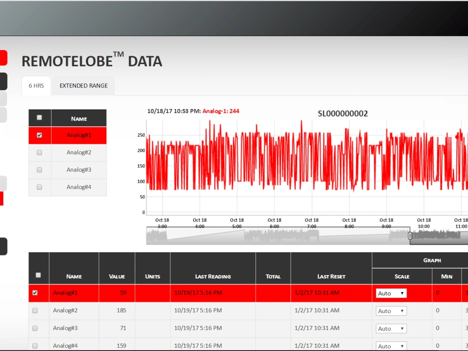
Task: Click the Analog#2 last reading timestamp
Action: pos(198,310)
